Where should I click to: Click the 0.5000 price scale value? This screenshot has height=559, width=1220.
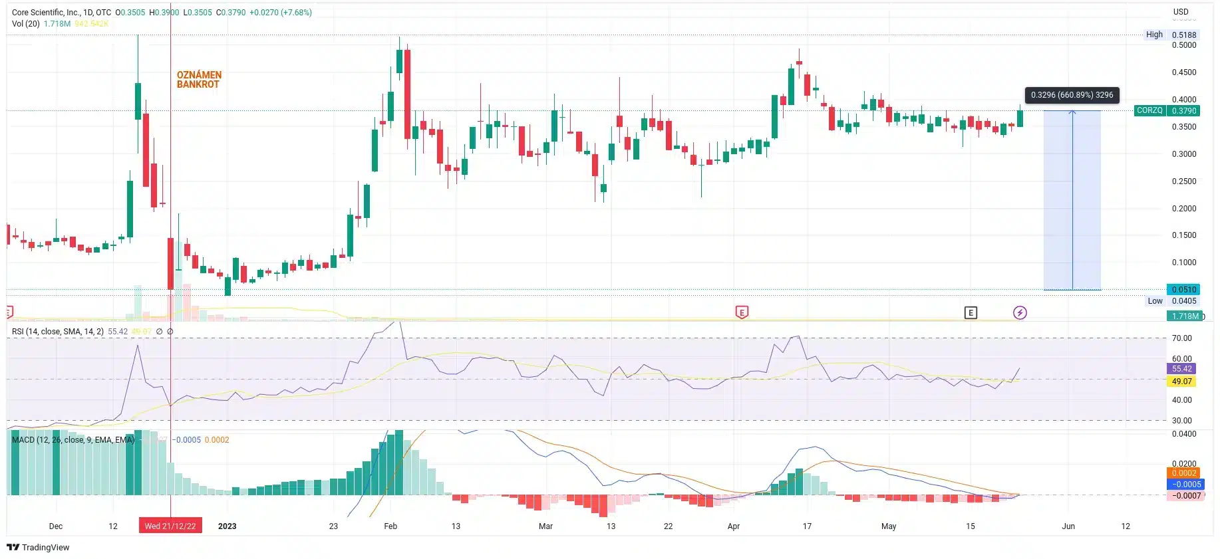tap(1183, 45)
